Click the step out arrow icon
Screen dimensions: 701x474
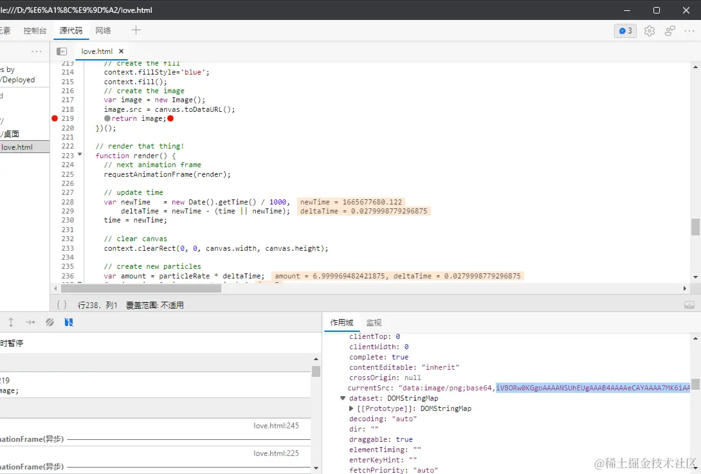11,322
